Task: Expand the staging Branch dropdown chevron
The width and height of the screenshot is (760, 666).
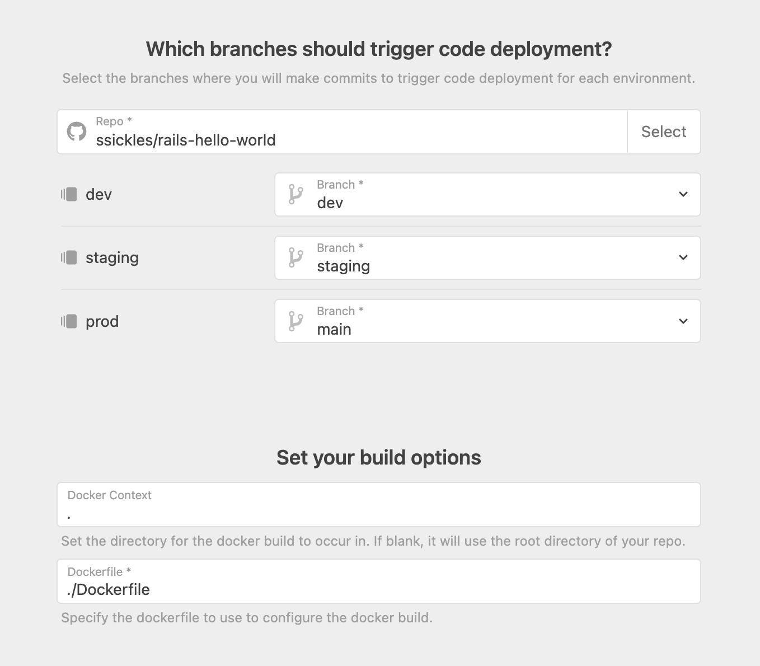Action: click(683, 257)
